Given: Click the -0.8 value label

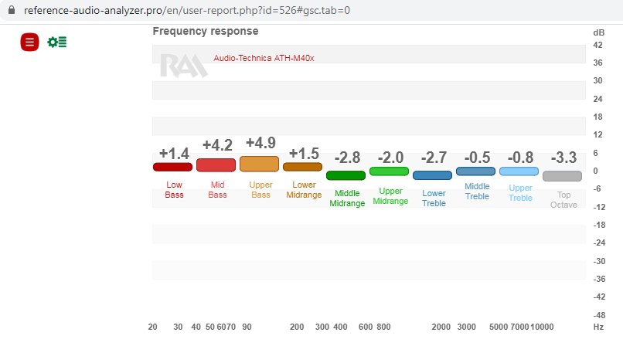Looking at the screenshot, I should coord(520,158).
